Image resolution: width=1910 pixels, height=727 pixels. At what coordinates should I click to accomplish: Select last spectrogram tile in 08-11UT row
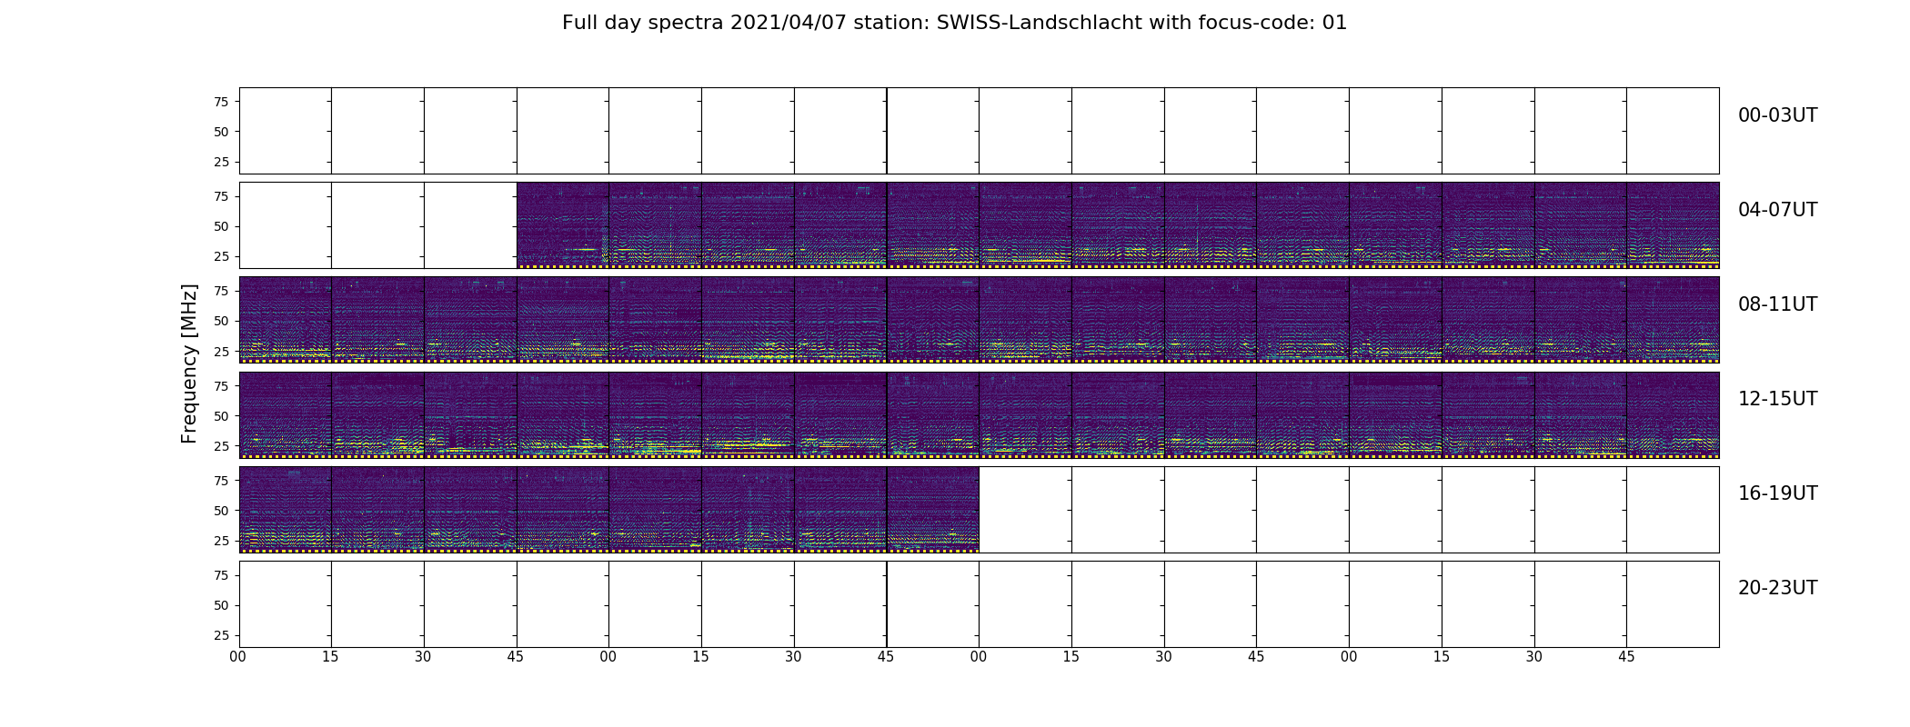[x=1673, y=320]
